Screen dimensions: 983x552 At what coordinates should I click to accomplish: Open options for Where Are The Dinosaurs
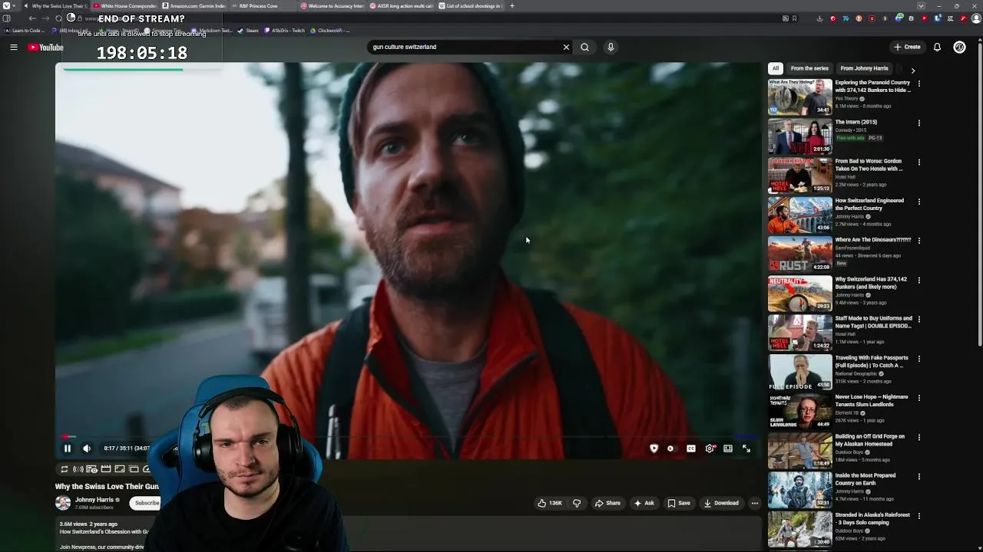pyautogui.click(x=919, y=241)
